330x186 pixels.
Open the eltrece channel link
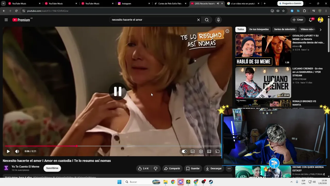[x=295, y=46]
